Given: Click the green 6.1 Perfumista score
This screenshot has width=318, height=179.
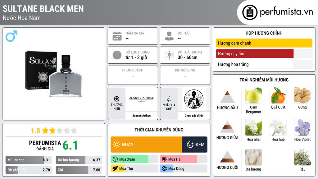Looking at the screenshot, I should point(70,145).
